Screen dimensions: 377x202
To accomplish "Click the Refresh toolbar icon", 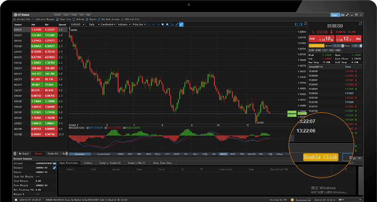I will coord(74,19).
